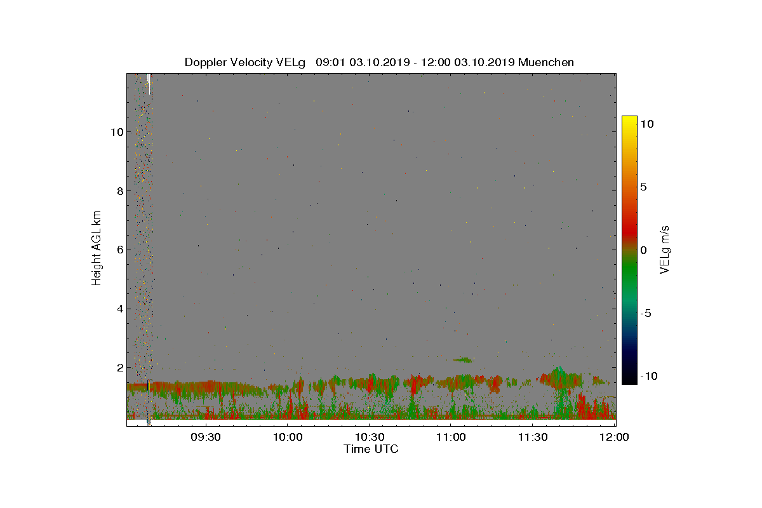The height and width of the screenshot is (508, 762).
Task: Click the small green cloud patch above 2 km
Action: pos(464,359)
